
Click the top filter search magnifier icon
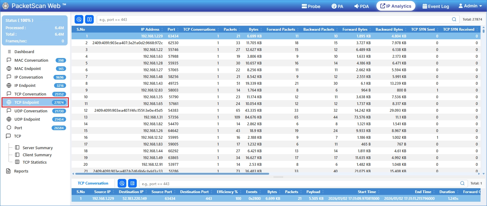pyautogui.click(x=454, y=19)
